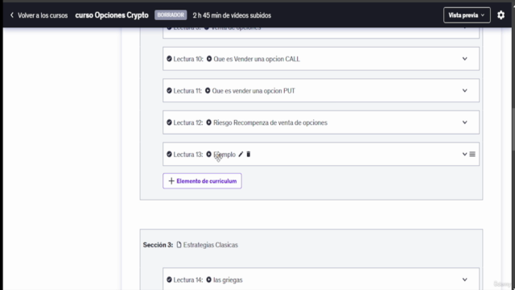Image resolution: width=515 pixels, height=290 pixels.
Task: Click the course title curso Opciones Crypto
Action: (112, 15)
